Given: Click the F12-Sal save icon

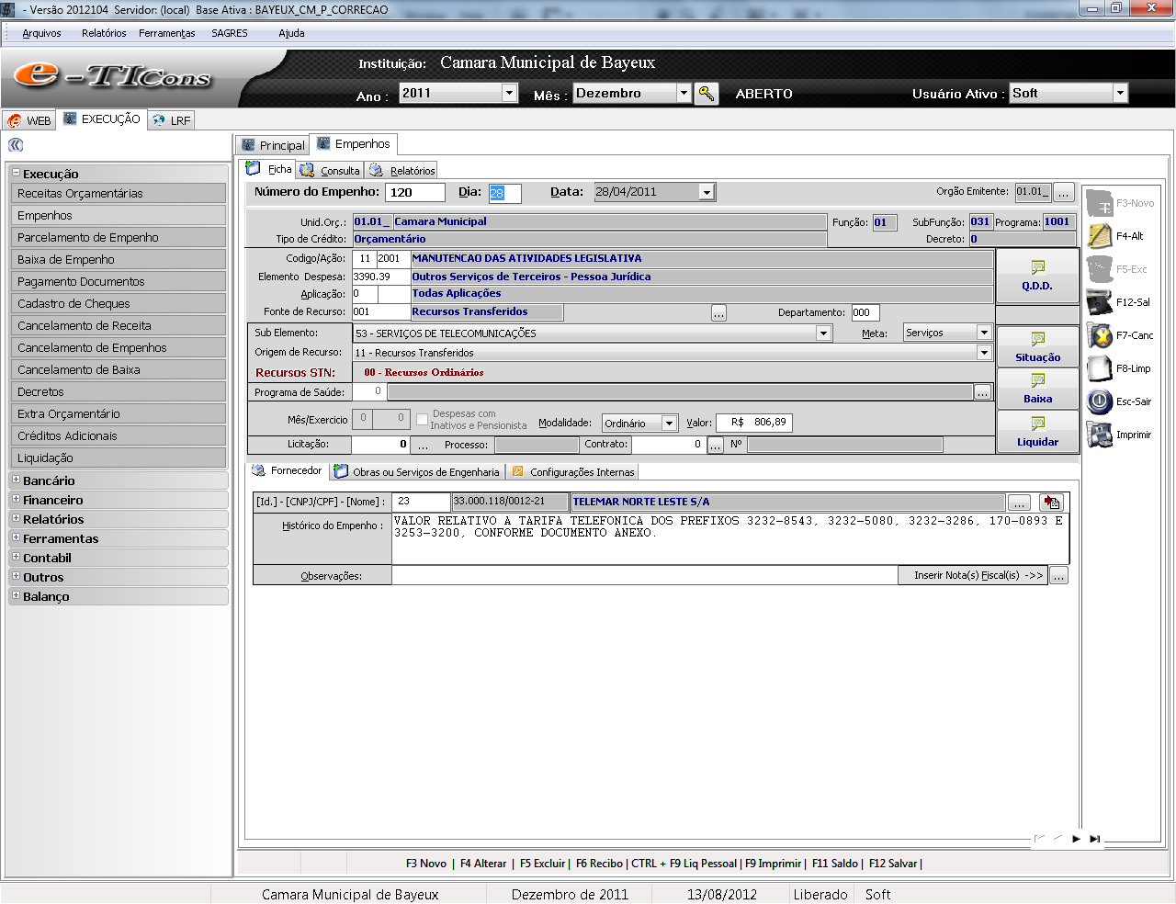Looking at the screenshot, I should click(x=1100, y=302).
